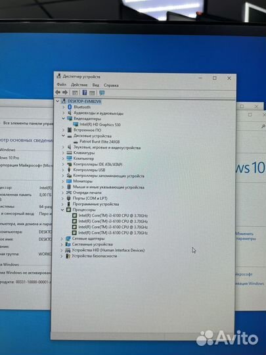Click Изменить параметры link in System window
266x355 pixels.
pos(245,236)
